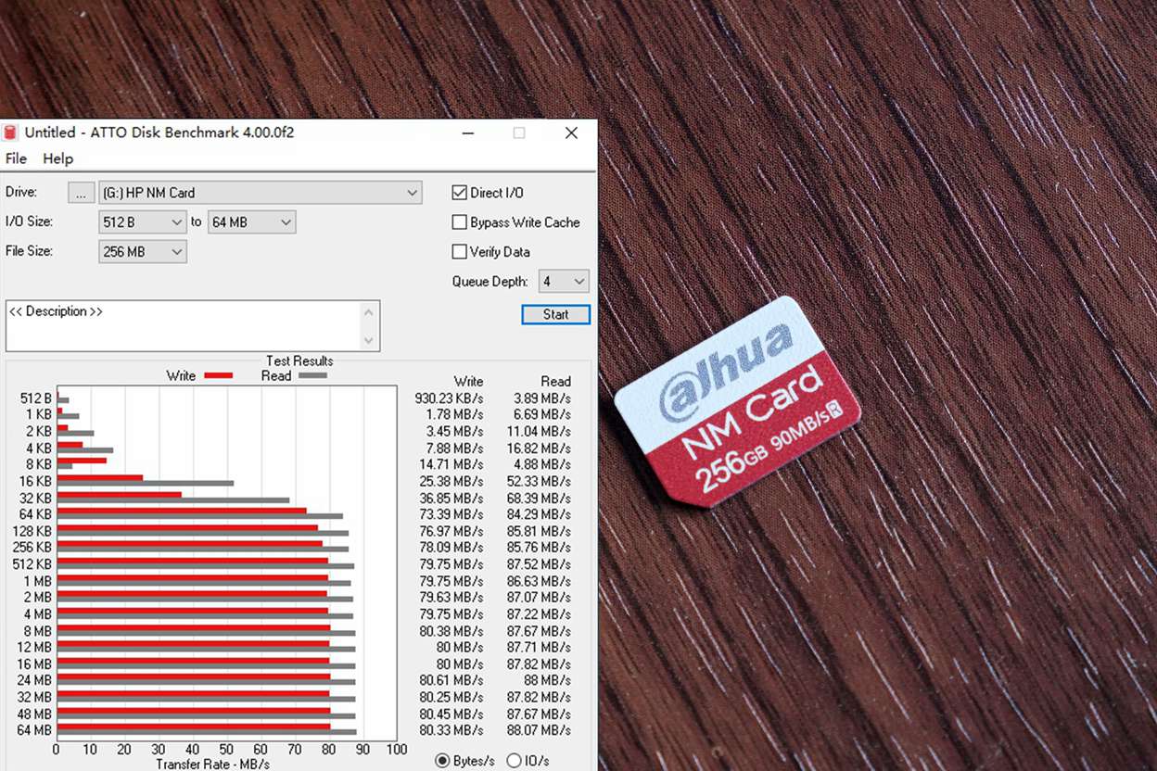The width and height of the screenshot is (1157, 771).
Task: Open the File menu
Action: pos(16,158)
